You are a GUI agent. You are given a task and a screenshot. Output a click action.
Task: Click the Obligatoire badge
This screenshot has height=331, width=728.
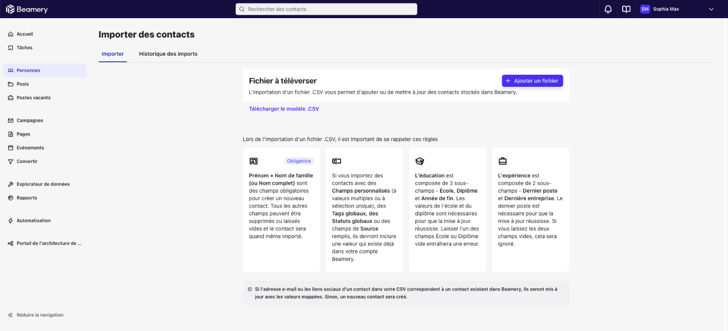click(x=299, y=161)
